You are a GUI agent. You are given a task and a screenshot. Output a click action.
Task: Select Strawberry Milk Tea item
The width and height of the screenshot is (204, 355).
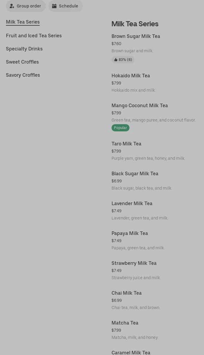coord(134,263)
